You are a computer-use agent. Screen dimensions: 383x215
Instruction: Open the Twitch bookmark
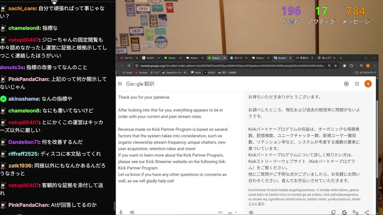196,73
